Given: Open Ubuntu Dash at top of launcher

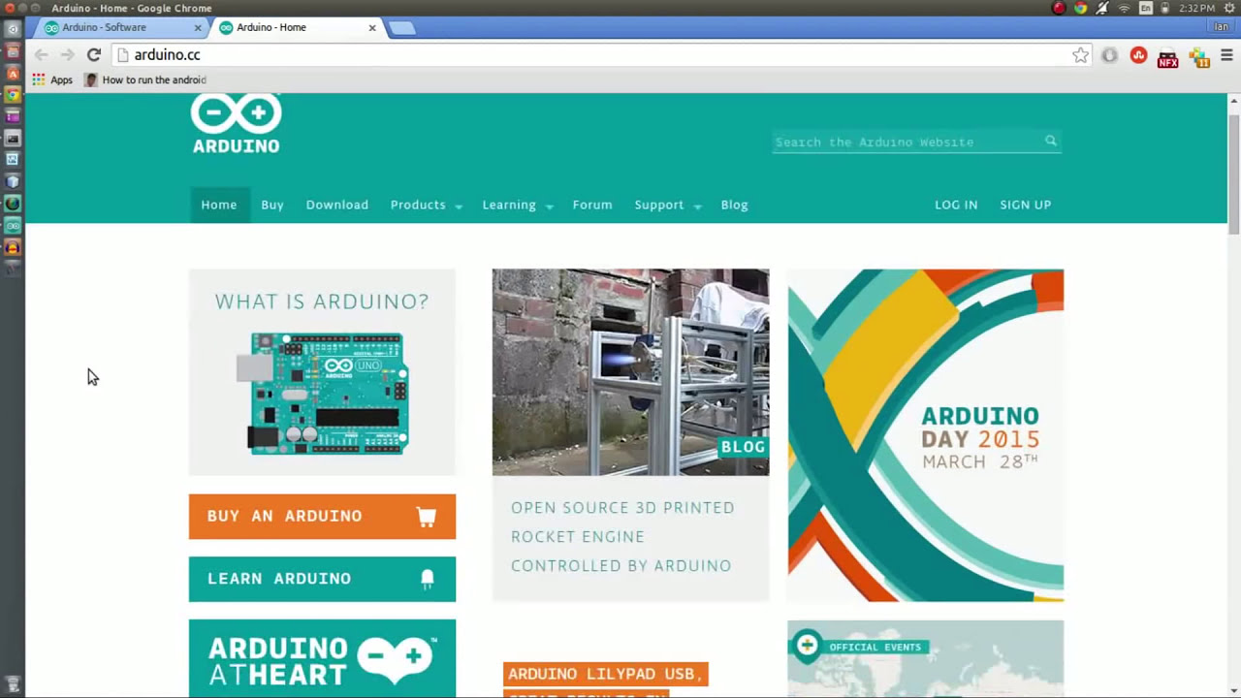Looking at the screenshot, I should [13, 29].
